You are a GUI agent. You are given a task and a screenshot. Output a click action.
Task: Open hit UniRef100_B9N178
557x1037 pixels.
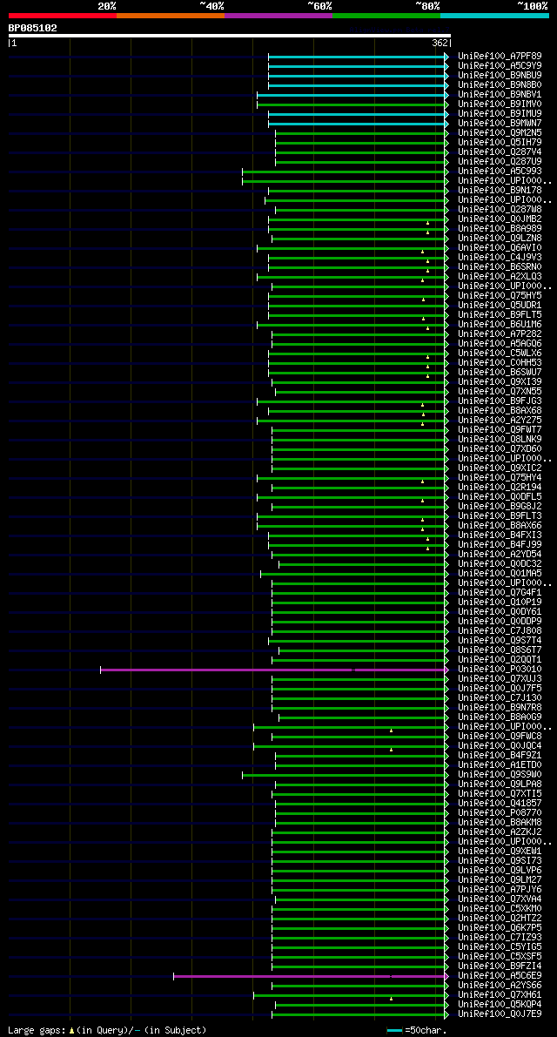point(500,191)
